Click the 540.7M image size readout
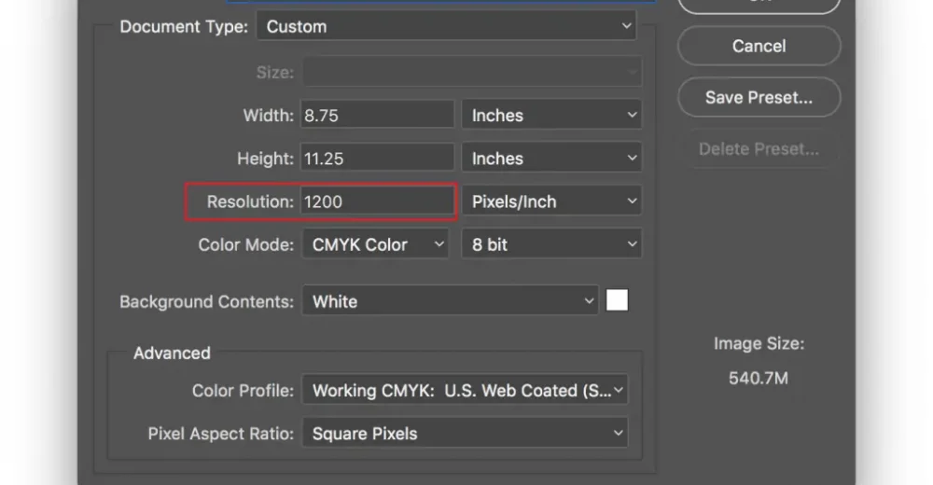The image size is (933, 485). [759, 379]
